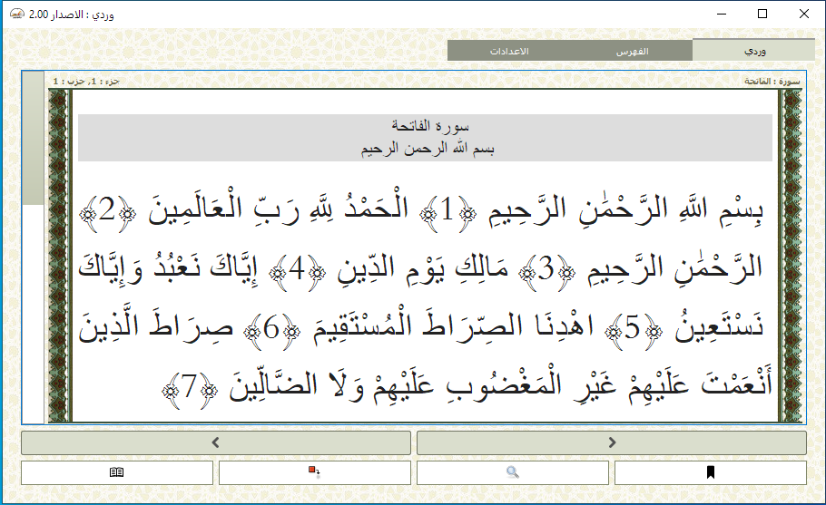Click the red square transfer icon button

click(x=314, y=472)
